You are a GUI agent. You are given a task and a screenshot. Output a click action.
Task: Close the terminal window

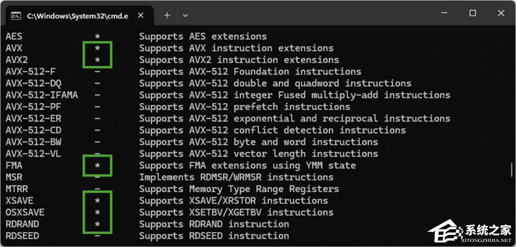[501, 14]
